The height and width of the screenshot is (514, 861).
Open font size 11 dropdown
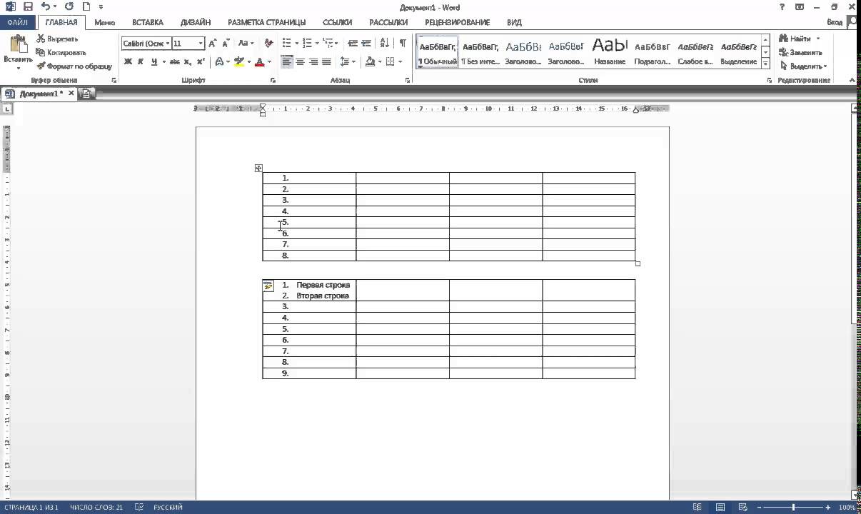pos(201,43)
